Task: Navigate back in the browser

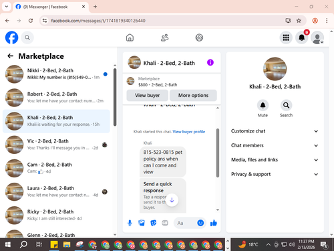Action: (x=7, y=21)
